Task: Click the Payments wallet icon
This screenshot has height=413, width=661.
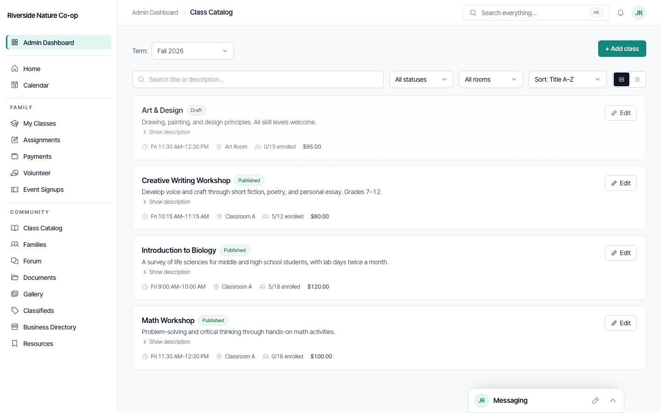Action: point(15,156)
